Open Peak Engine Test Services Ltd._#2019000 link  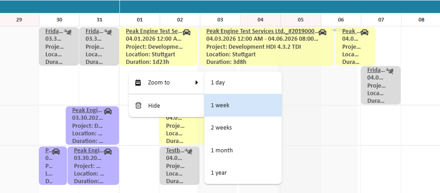(x=262, y=31)
